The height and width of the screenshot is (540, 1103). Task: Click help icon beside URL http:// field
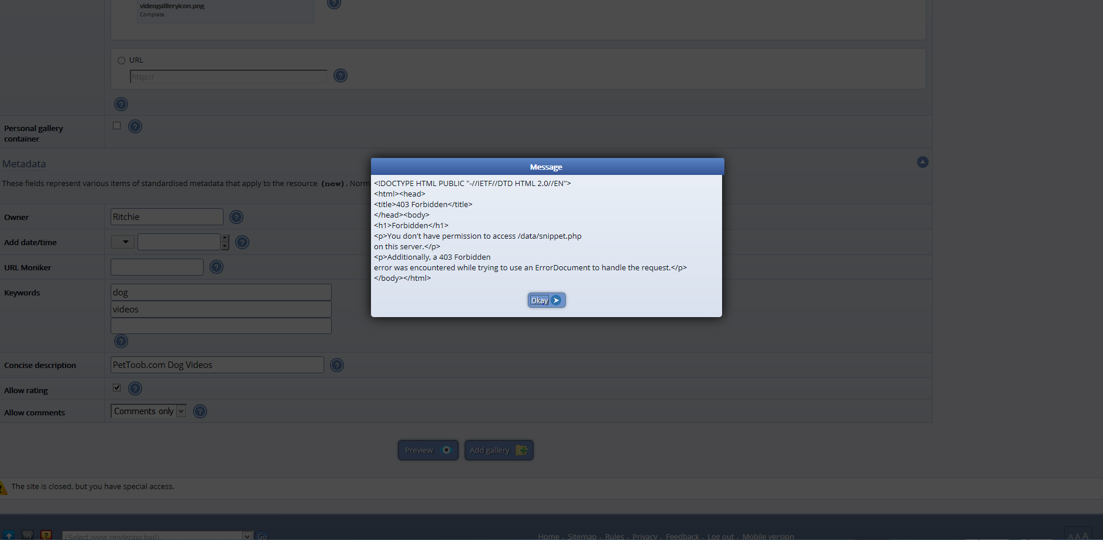[x=341, y=75]
